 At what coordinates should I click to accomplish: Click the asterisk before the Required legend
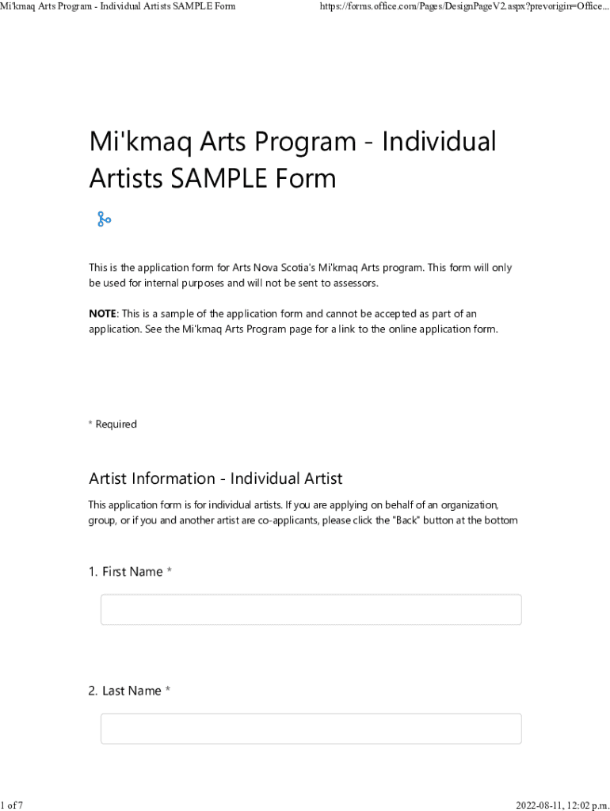click(90, 425)
